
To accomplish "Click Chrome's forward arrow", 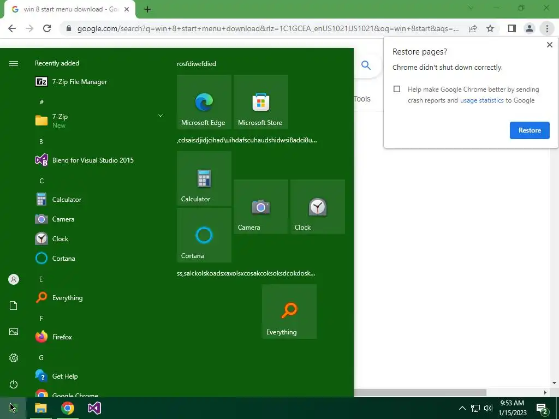I will [x=29, y=28].
